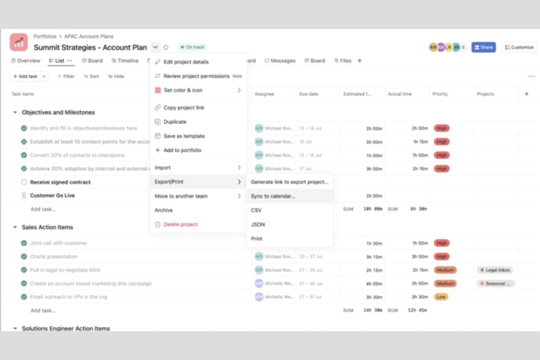Expand Export/Print submenu arrow
This screenshot has height=360, width=540.
click(x=239, y=182)
